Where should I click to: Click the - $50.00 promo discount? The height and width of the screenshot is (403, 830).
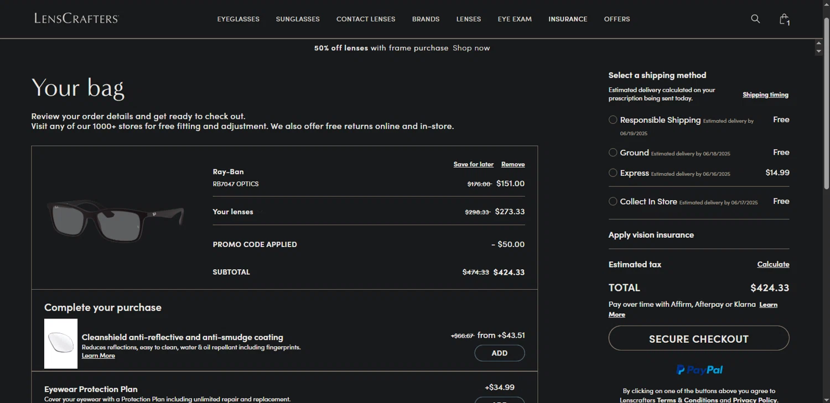508,244
